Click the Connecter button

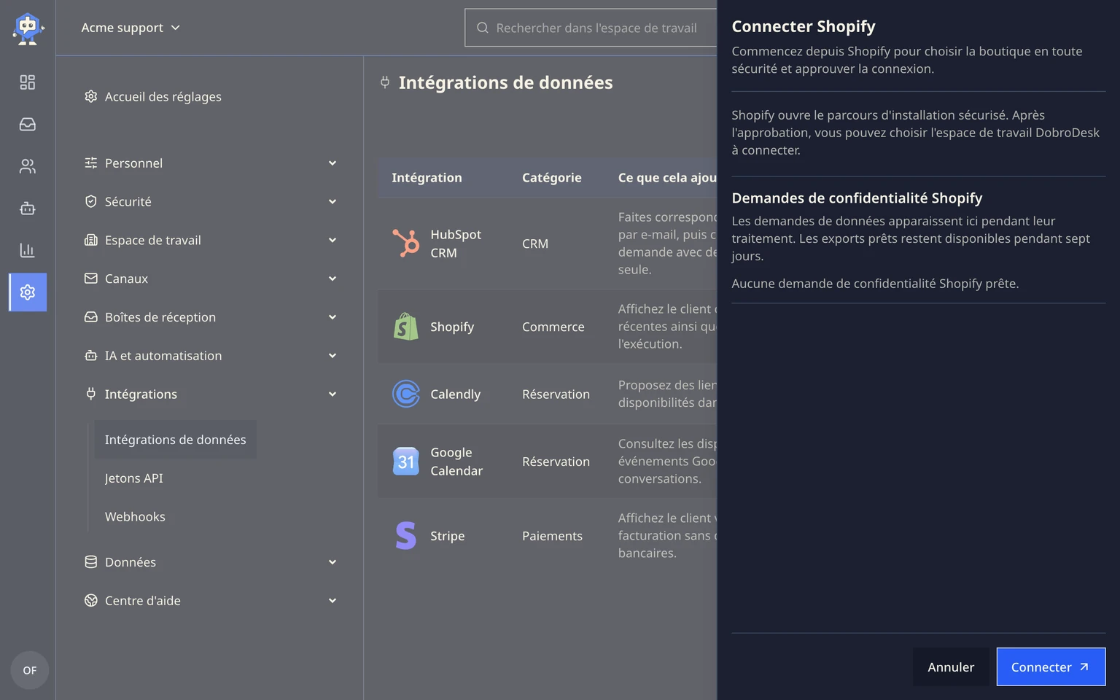1051,667
